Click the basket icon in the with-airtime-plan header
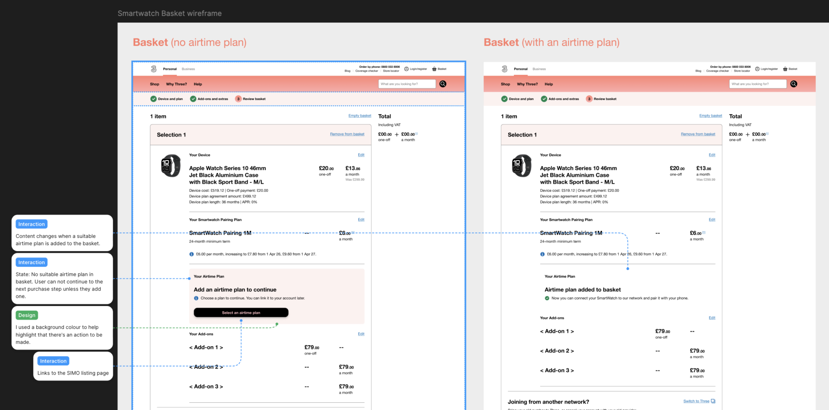 [785, 69]
